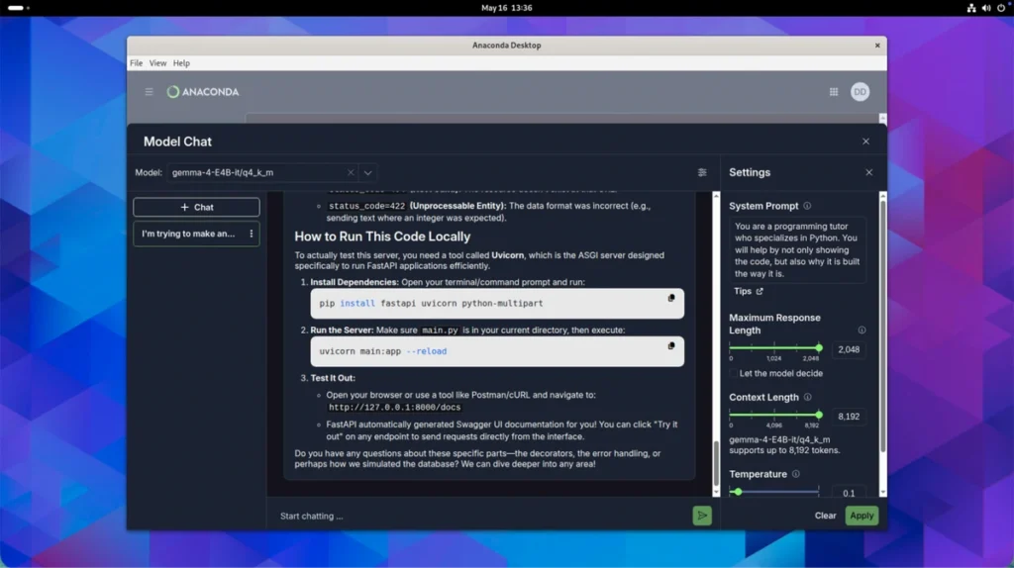Show Maximum Response Length info icon

862,331
